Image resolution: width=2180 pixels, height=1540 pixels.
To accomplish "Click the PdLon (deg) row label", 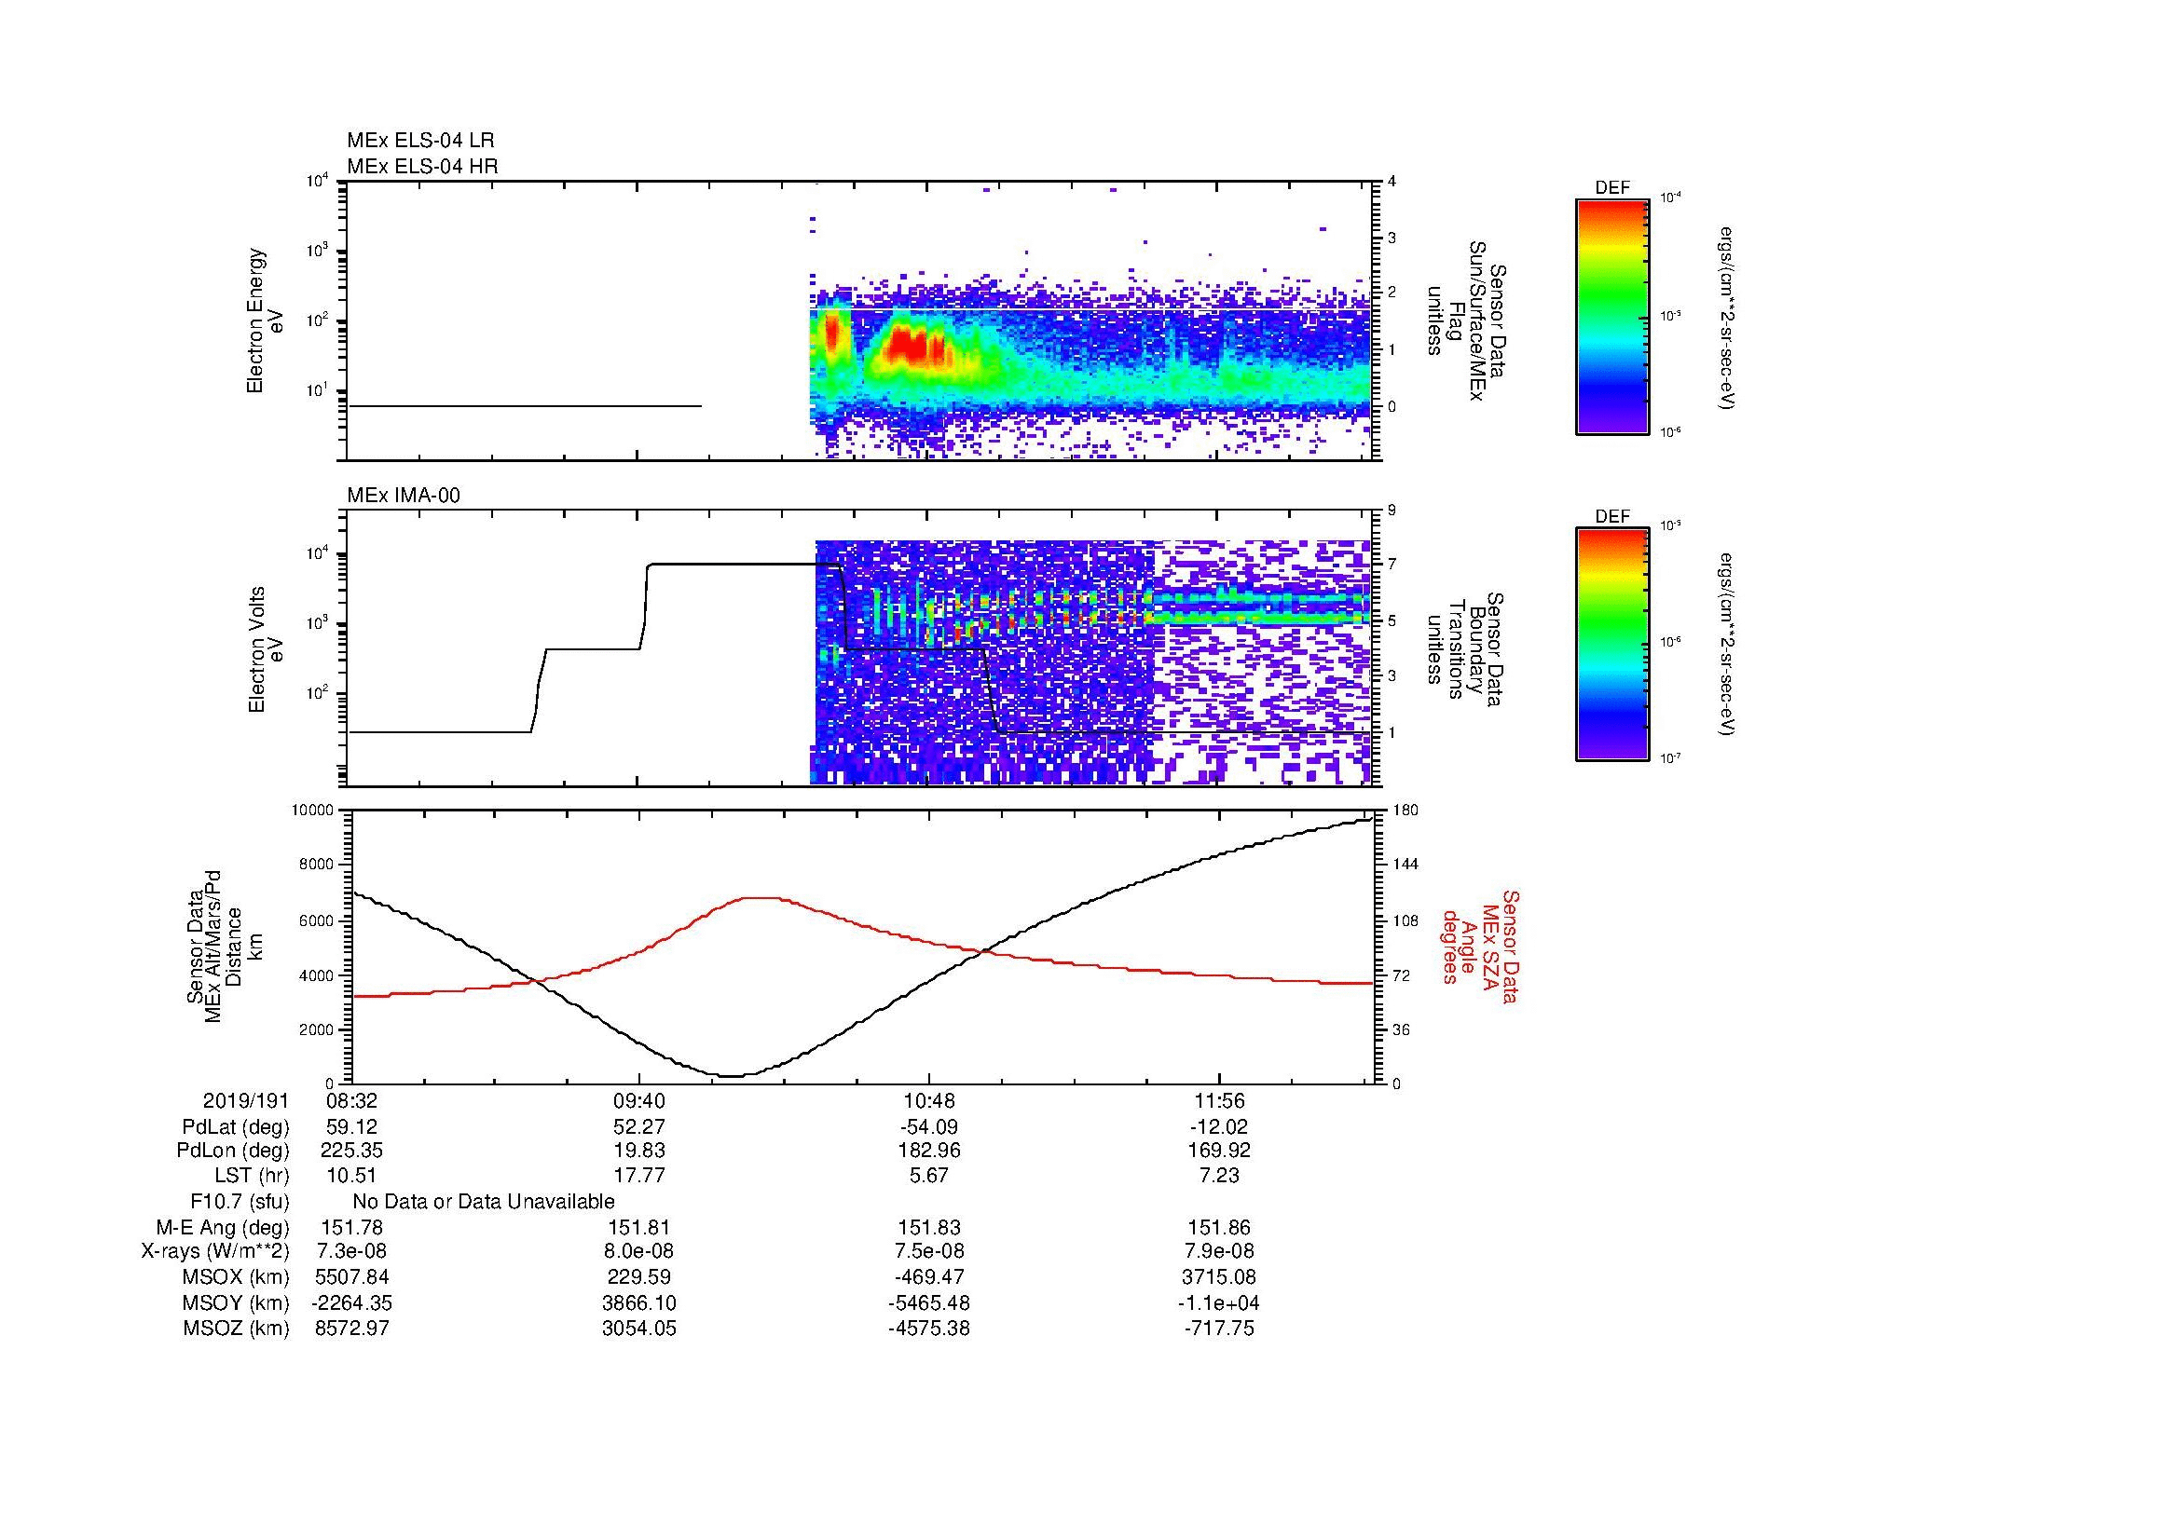I will (233, 1151).
